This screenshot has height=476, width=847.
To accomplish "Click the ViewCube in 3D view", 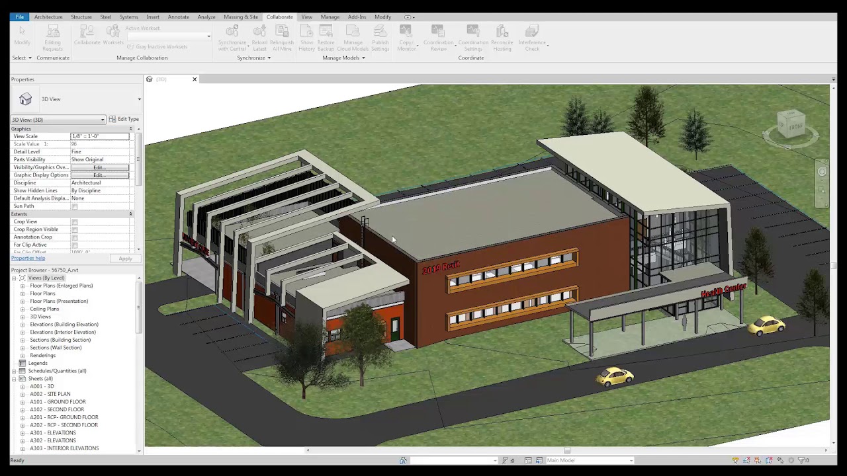I will (791, 125).
